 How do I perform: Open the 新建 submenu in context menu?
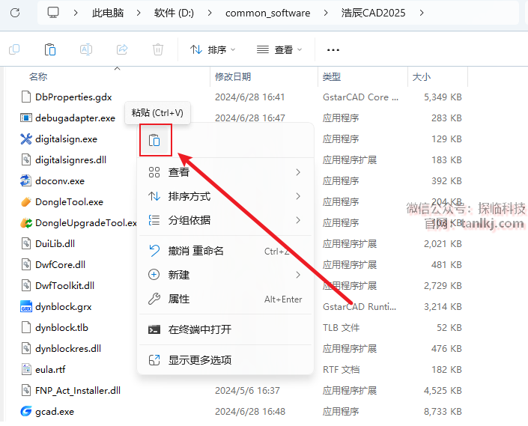click(x=225, y=275)
